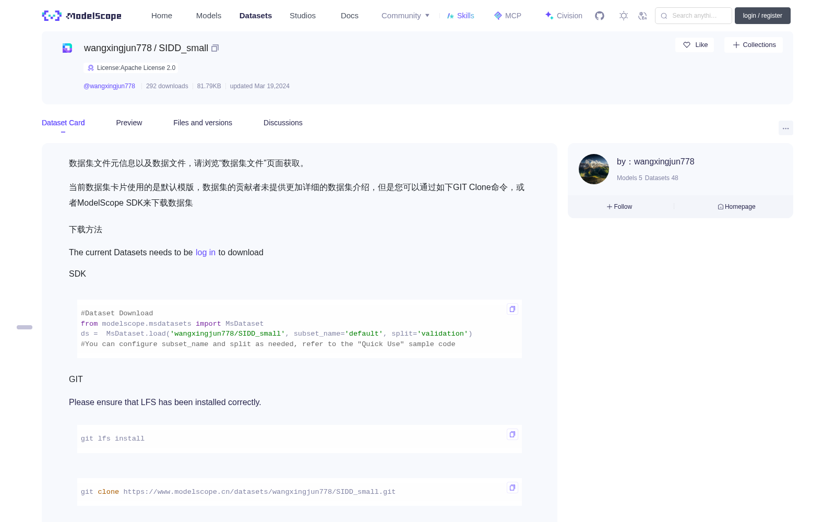Add dataset to Collections
This screenshot has width=835, height=522.
click(x=754, y=45)
